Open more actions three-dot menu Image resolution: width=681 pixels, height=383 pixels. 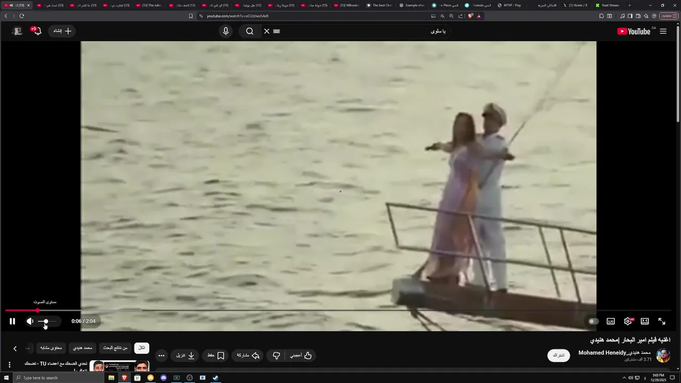click(161, 355)
